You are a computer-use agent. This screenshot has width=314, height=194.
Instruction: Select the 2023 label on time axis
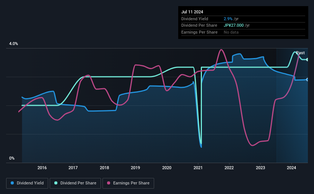[260, 168]
